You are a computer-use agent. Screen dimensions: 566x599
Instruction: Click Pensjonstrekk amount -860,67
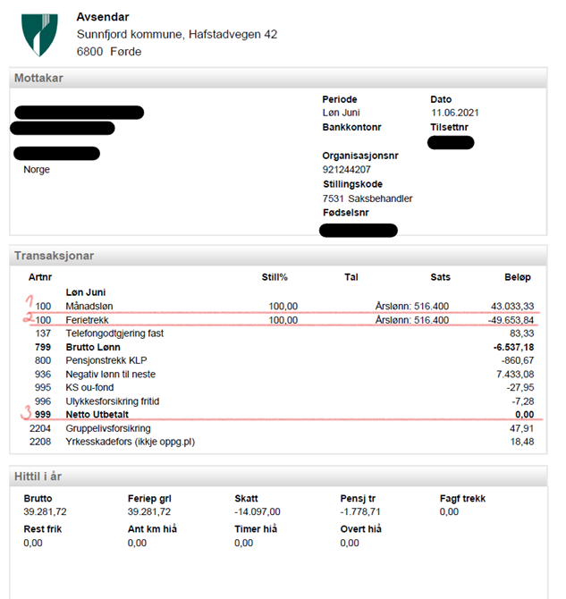coord(518,360)
